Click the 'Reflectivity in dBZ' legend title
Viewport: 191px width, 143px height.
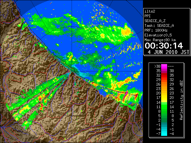181,100
